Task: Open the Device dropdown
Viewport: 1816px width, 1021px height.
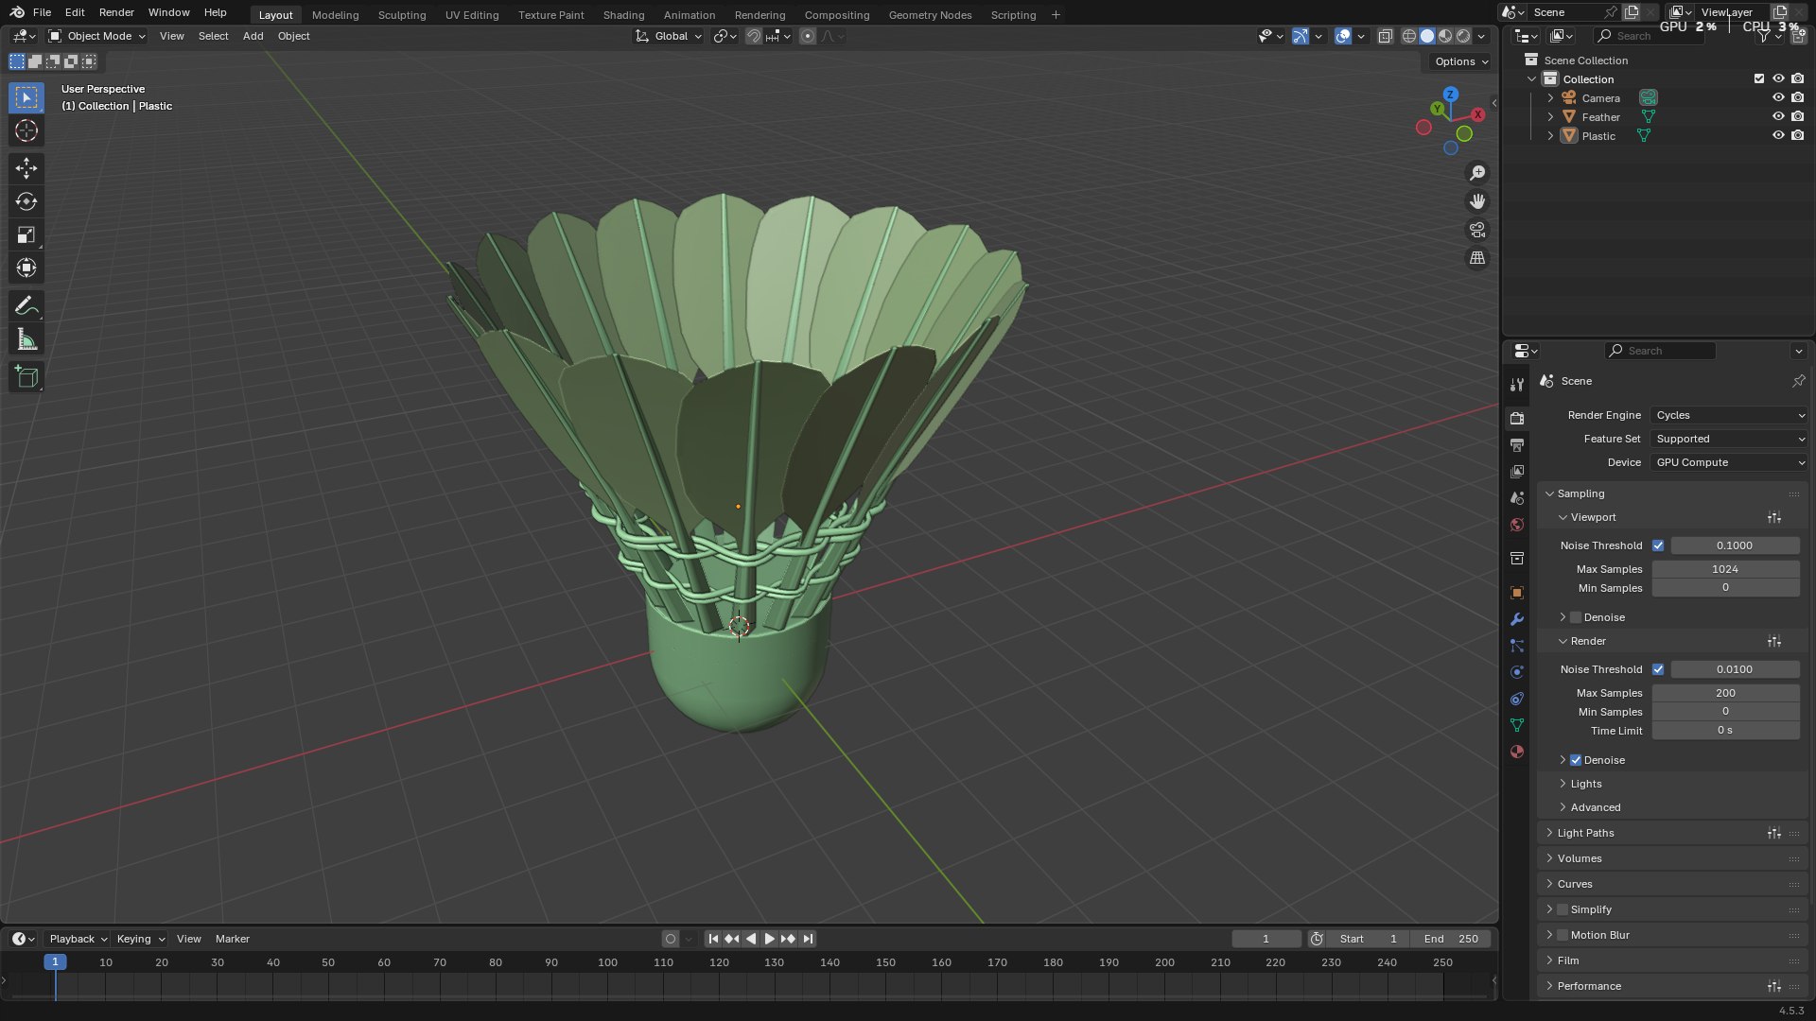Action: [1729, 462]
